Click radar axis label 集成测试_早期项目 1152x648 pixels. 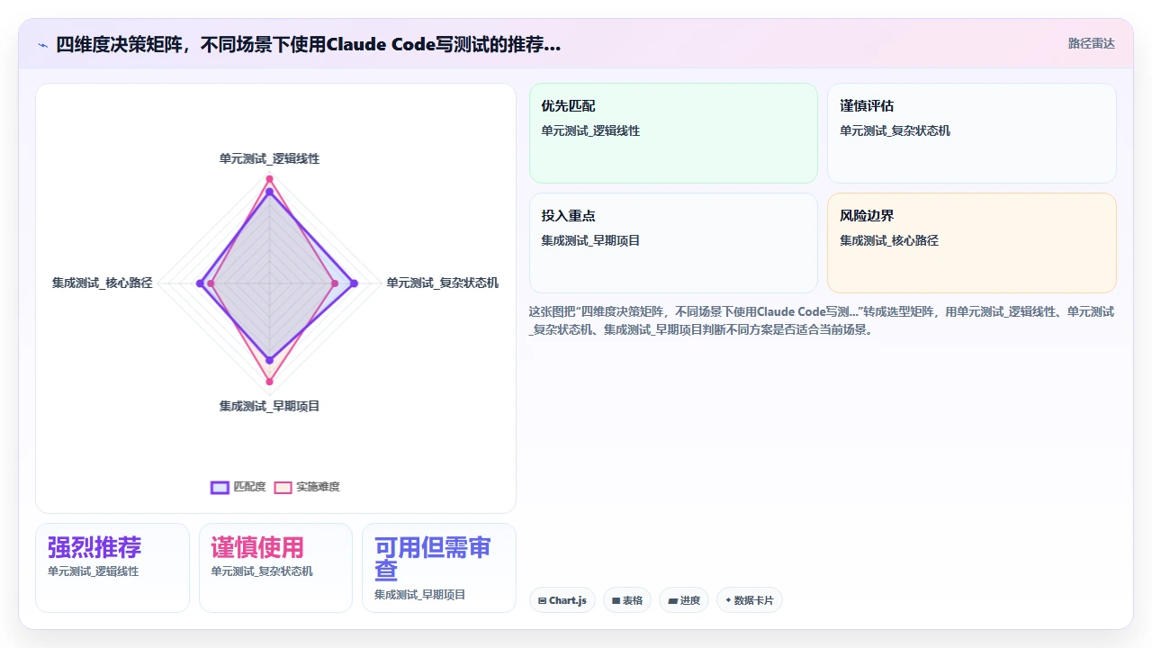pos(269,406)
